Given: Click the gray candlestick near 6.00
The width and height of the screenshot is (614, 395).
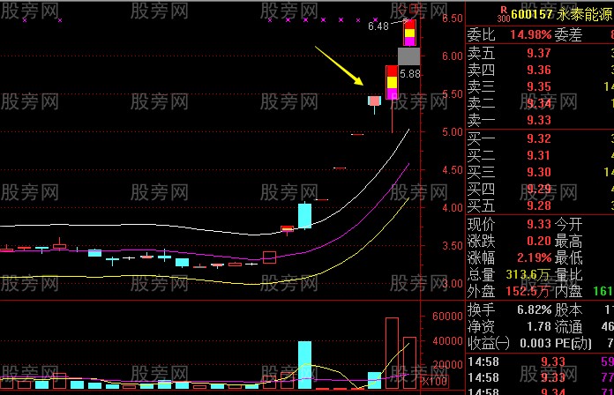Looking at the screenshot, I should pyautogui.click(x=408, y=56).
